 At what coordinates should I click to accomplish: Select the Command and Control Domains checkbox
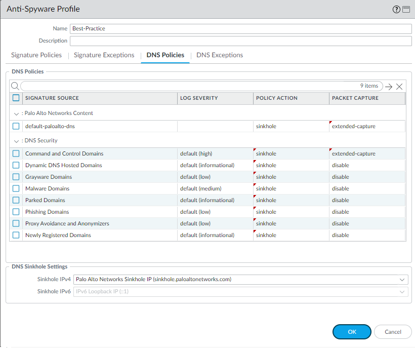16,153
